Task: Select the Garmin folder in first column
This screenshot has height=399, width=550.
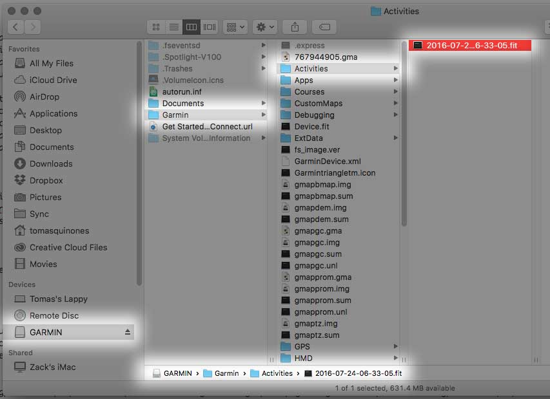Action: (x=206, y=115)
